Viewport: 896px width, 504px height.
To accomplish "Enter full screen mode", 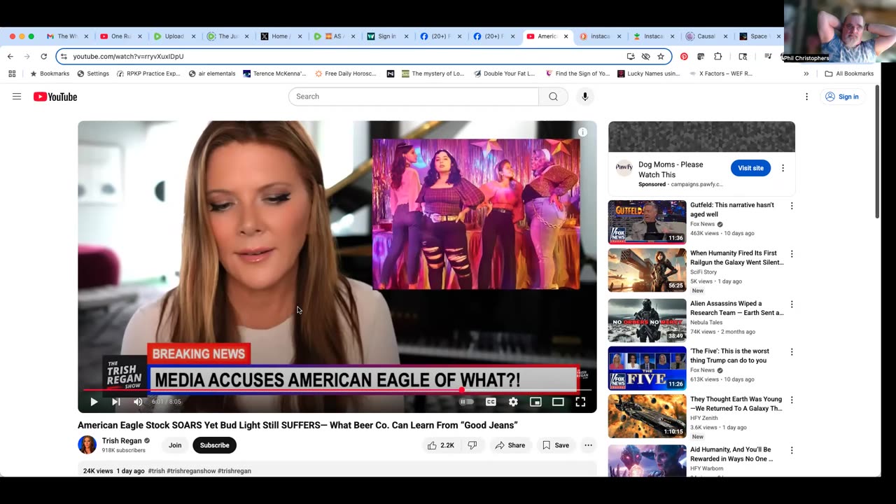I will tap(580, 402).
